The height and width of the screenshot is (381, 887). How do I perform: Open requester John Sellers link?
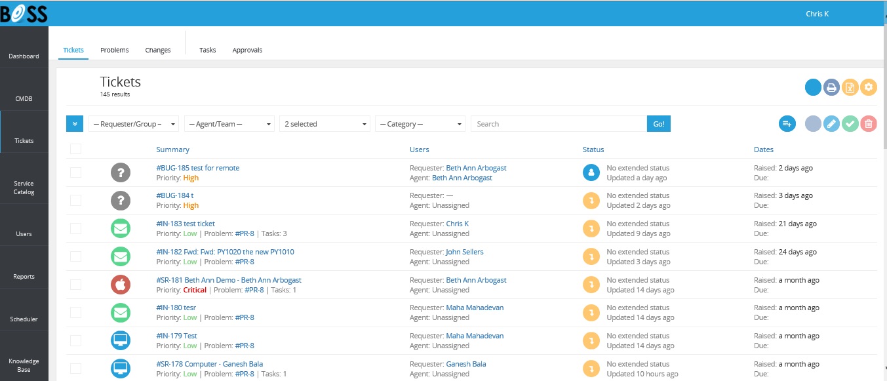[x=465, y=252]
